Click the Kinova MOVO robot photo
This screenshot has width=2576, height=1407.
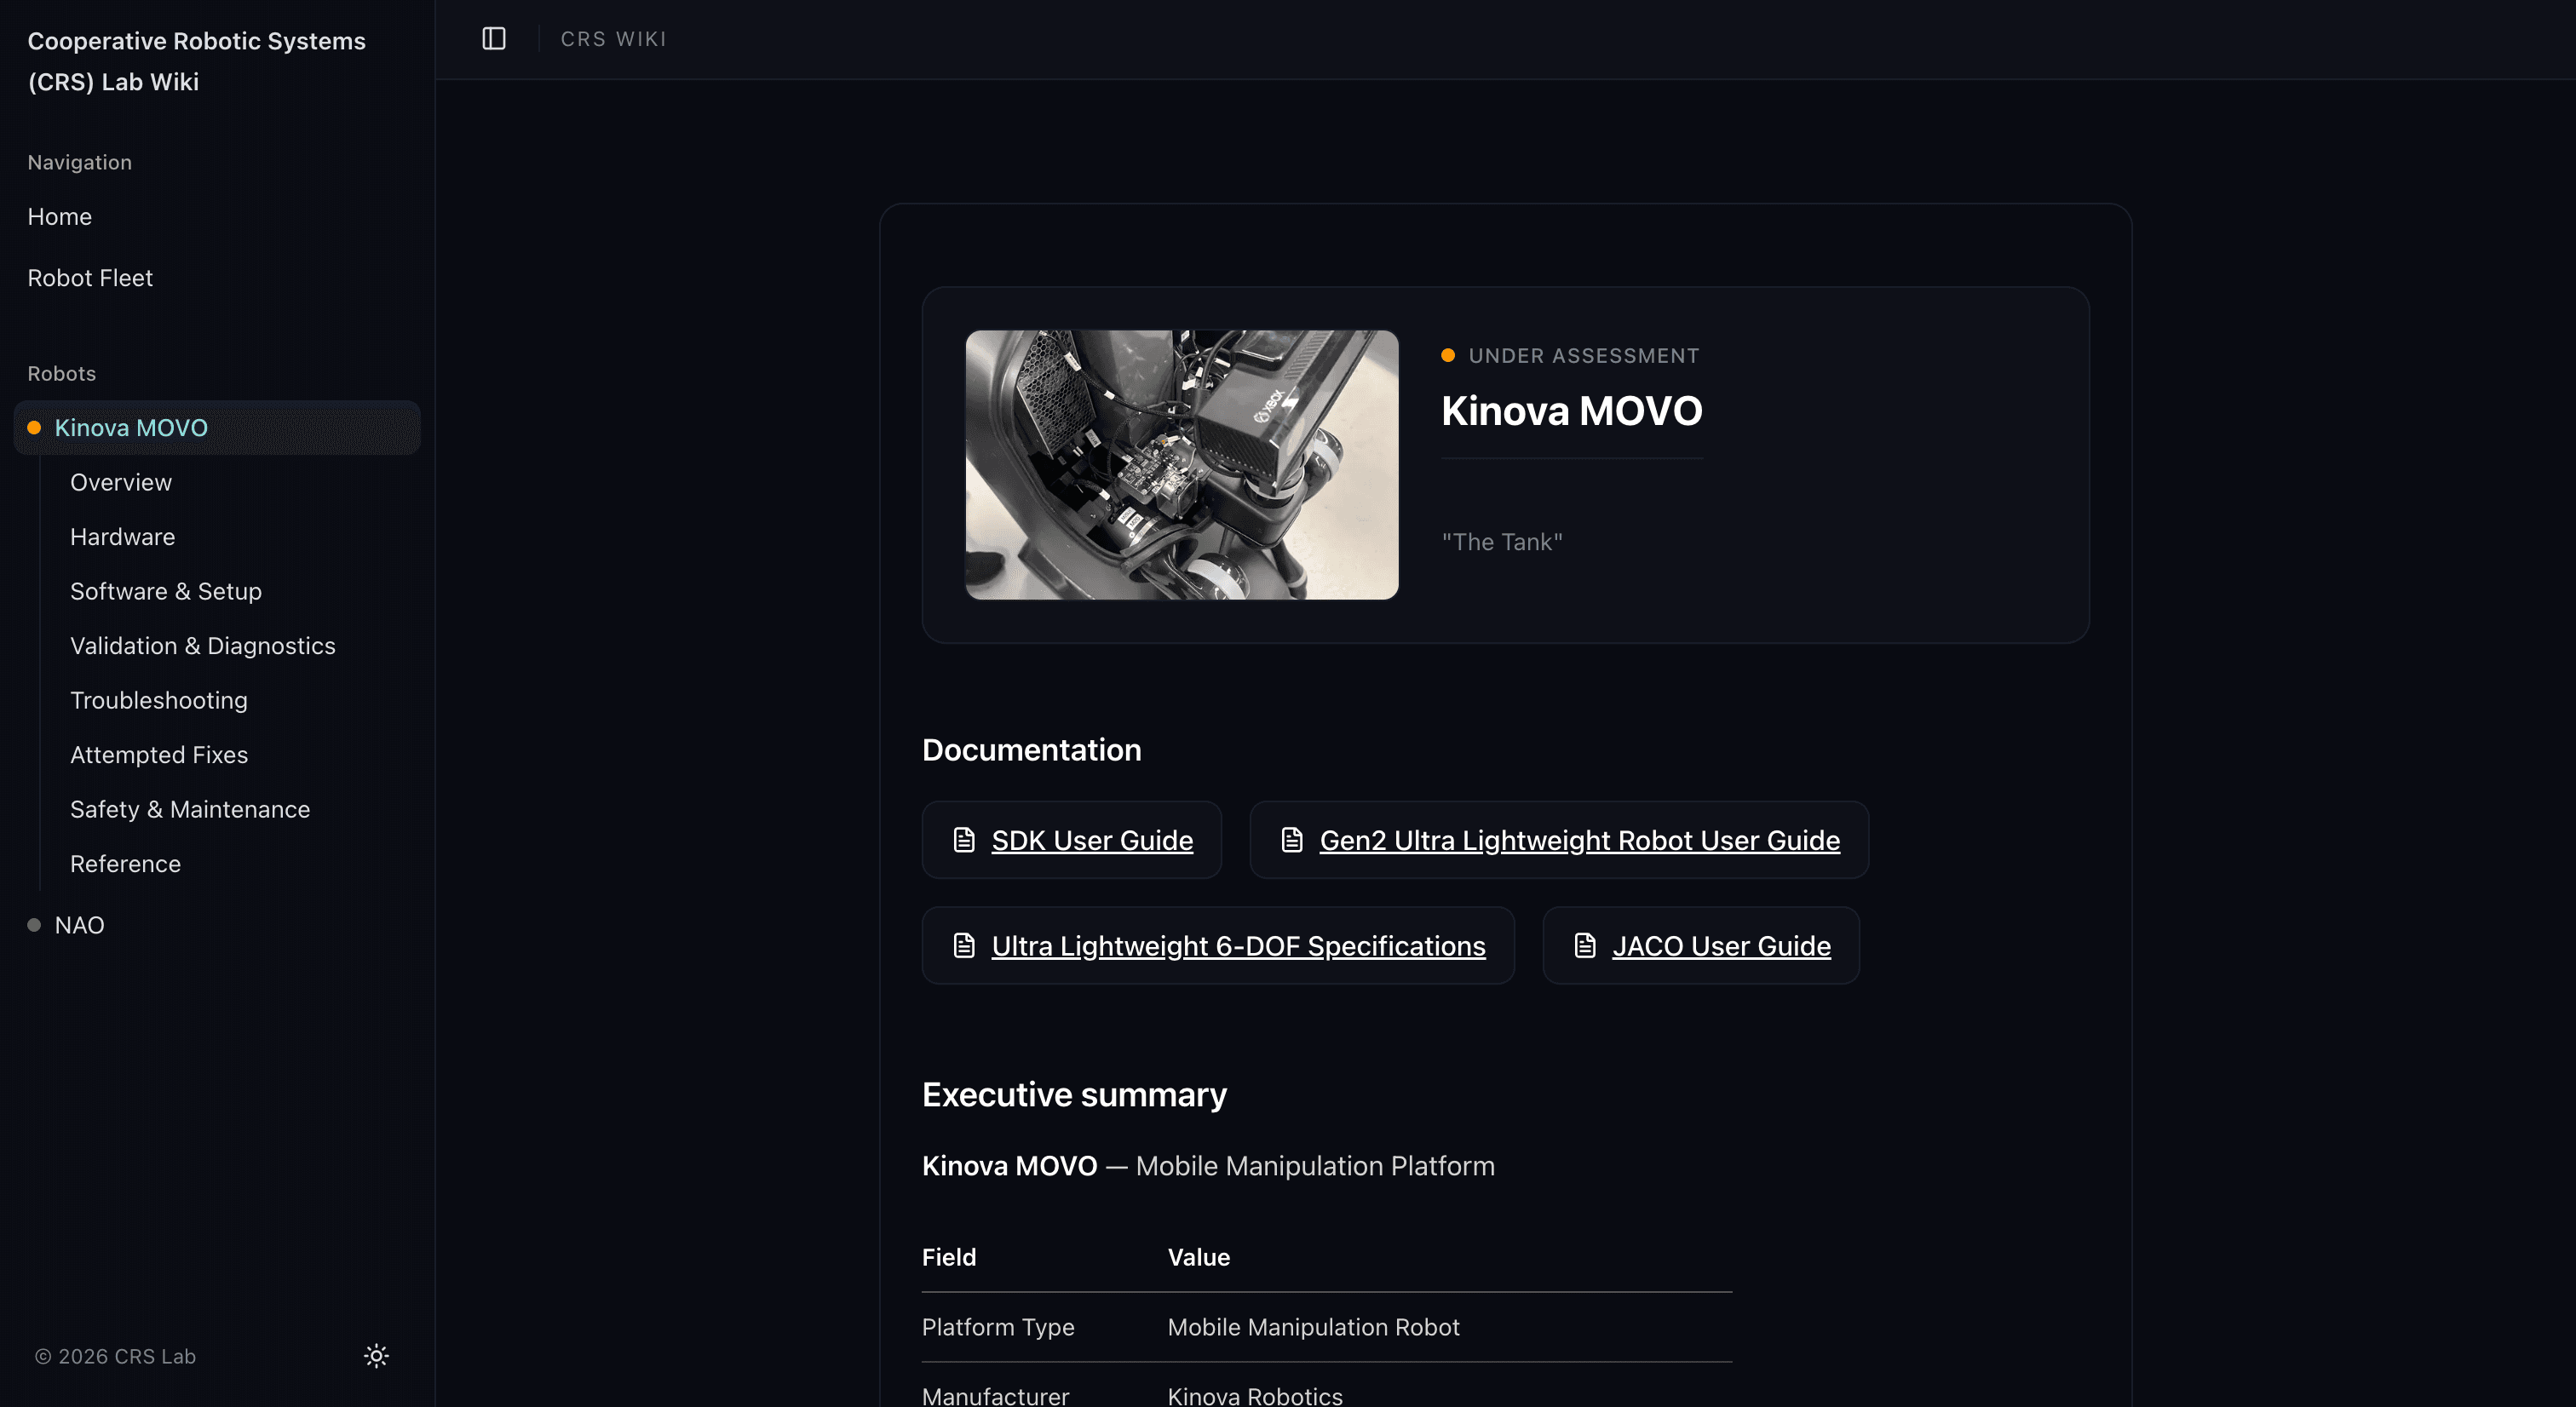coord(1182,465)
